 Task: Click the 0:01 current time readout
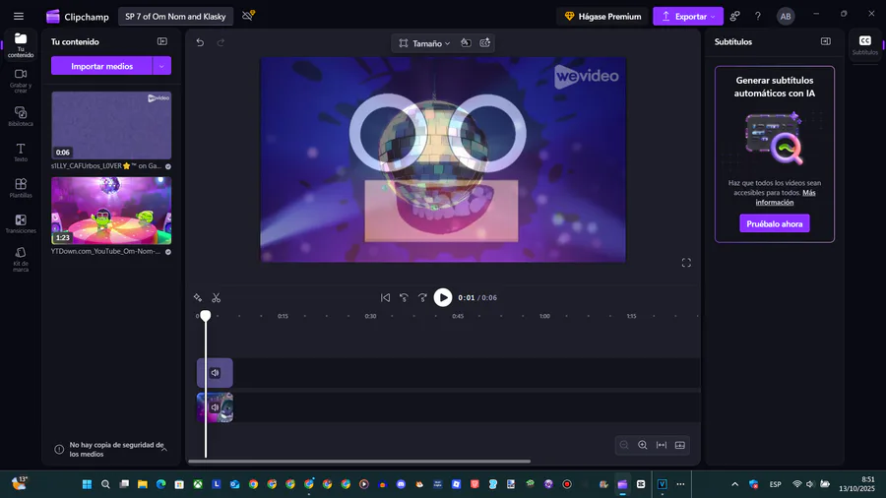click(x=467, y=297)
